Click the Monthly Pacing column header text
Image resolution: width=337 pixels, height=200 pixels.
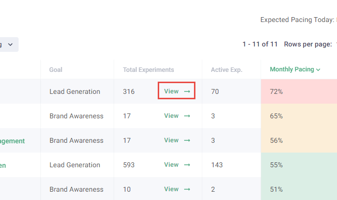coord(292,70)
